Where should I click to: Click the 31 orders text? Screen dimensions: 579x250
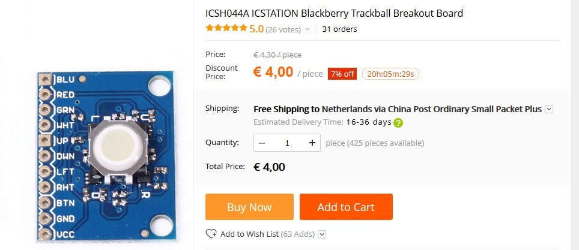[x=340, y=29]
